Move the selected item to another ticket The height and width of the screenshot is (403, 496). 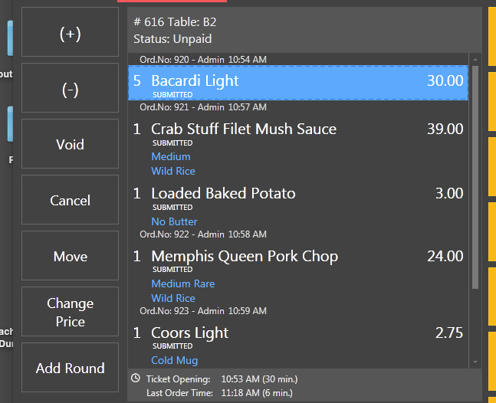coord(70,256)
